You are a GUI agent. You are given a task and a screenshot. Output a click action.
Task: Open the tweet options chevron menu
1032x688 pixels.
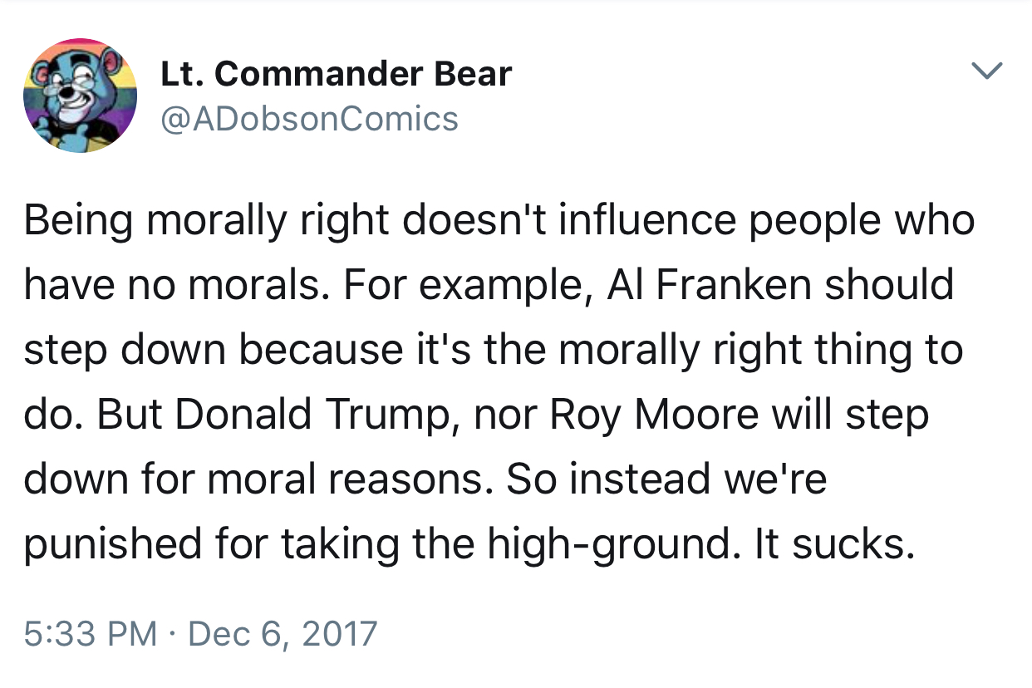click(987, 71)
